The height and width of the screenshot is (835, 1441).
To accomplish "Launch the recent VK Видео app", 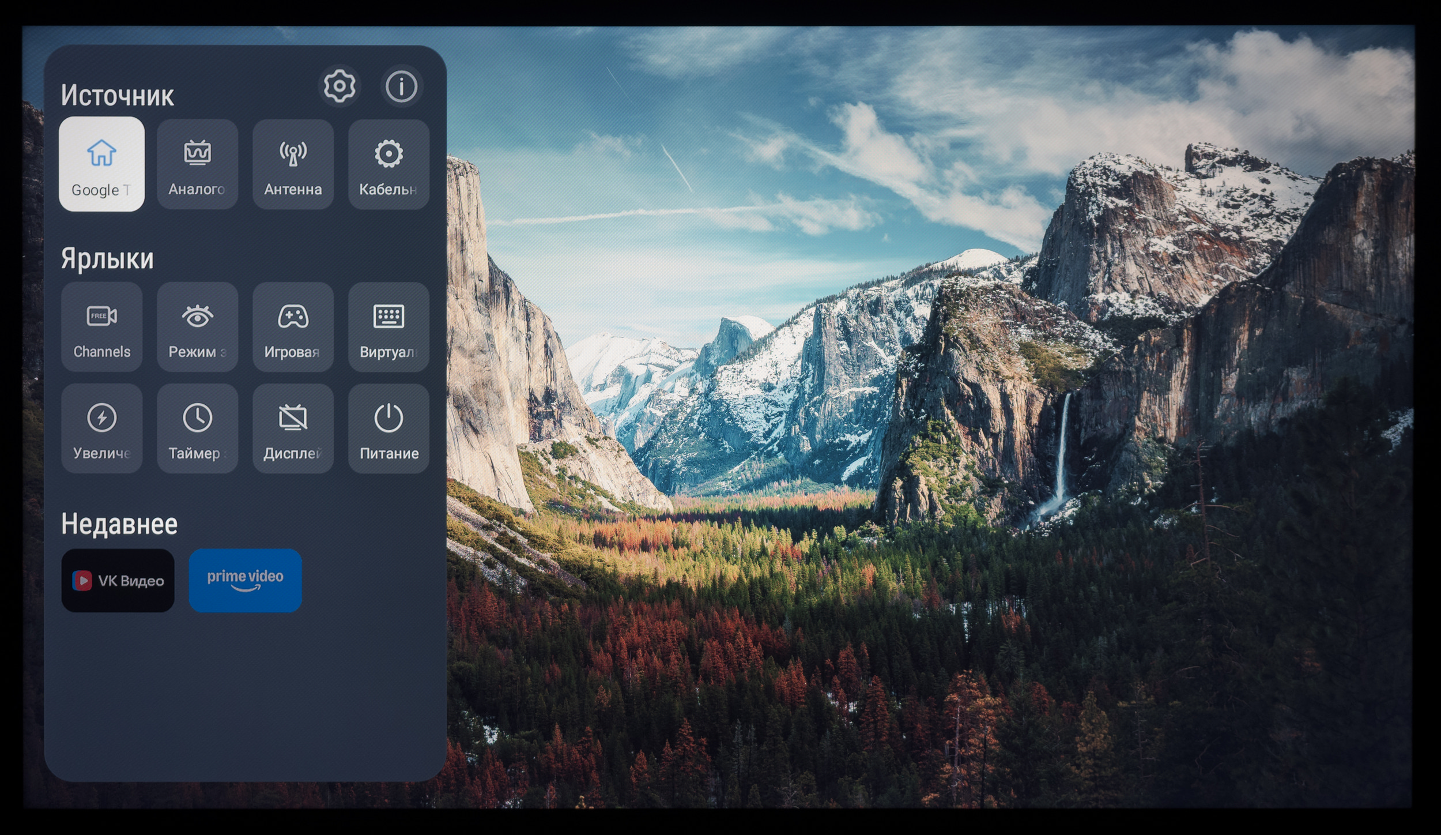I will click(118, 580).
